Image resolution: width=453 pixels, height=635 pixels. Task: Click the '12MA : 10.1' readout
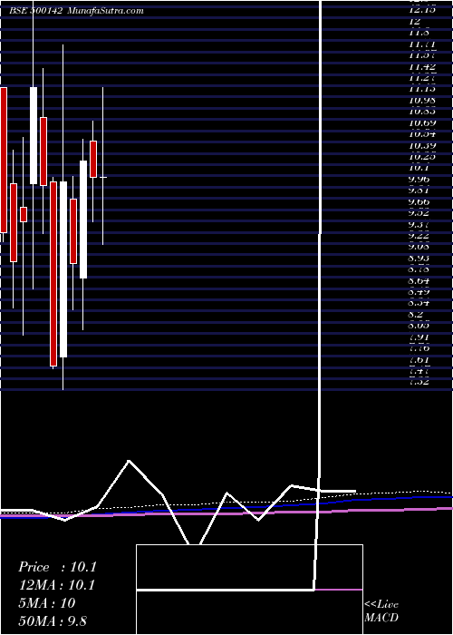coord(56,585)
